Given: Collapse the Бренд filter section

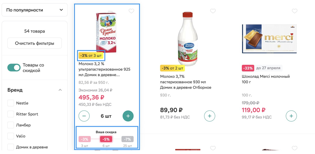Looking at the screenshot, I should 60,90.
